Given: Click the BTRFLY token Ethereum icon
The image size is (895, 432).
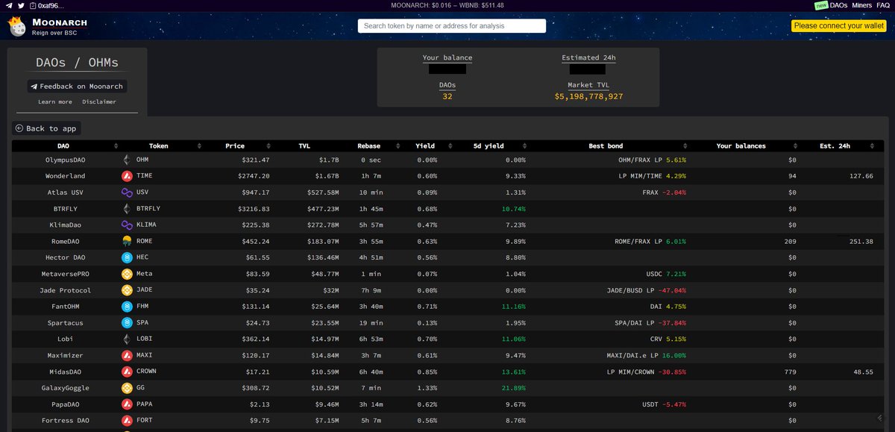Looking at the screenshot, I should 127,208.
